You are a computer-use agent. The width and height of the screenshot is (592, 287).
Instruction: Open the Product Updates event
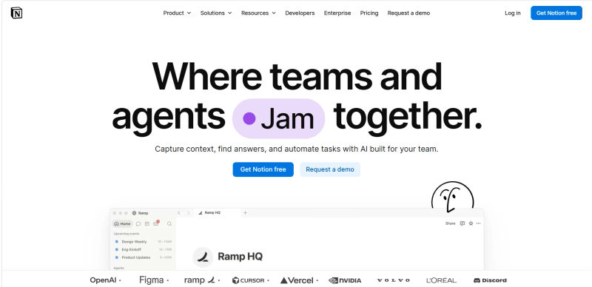pyautogui.click(x=143, y=257)
